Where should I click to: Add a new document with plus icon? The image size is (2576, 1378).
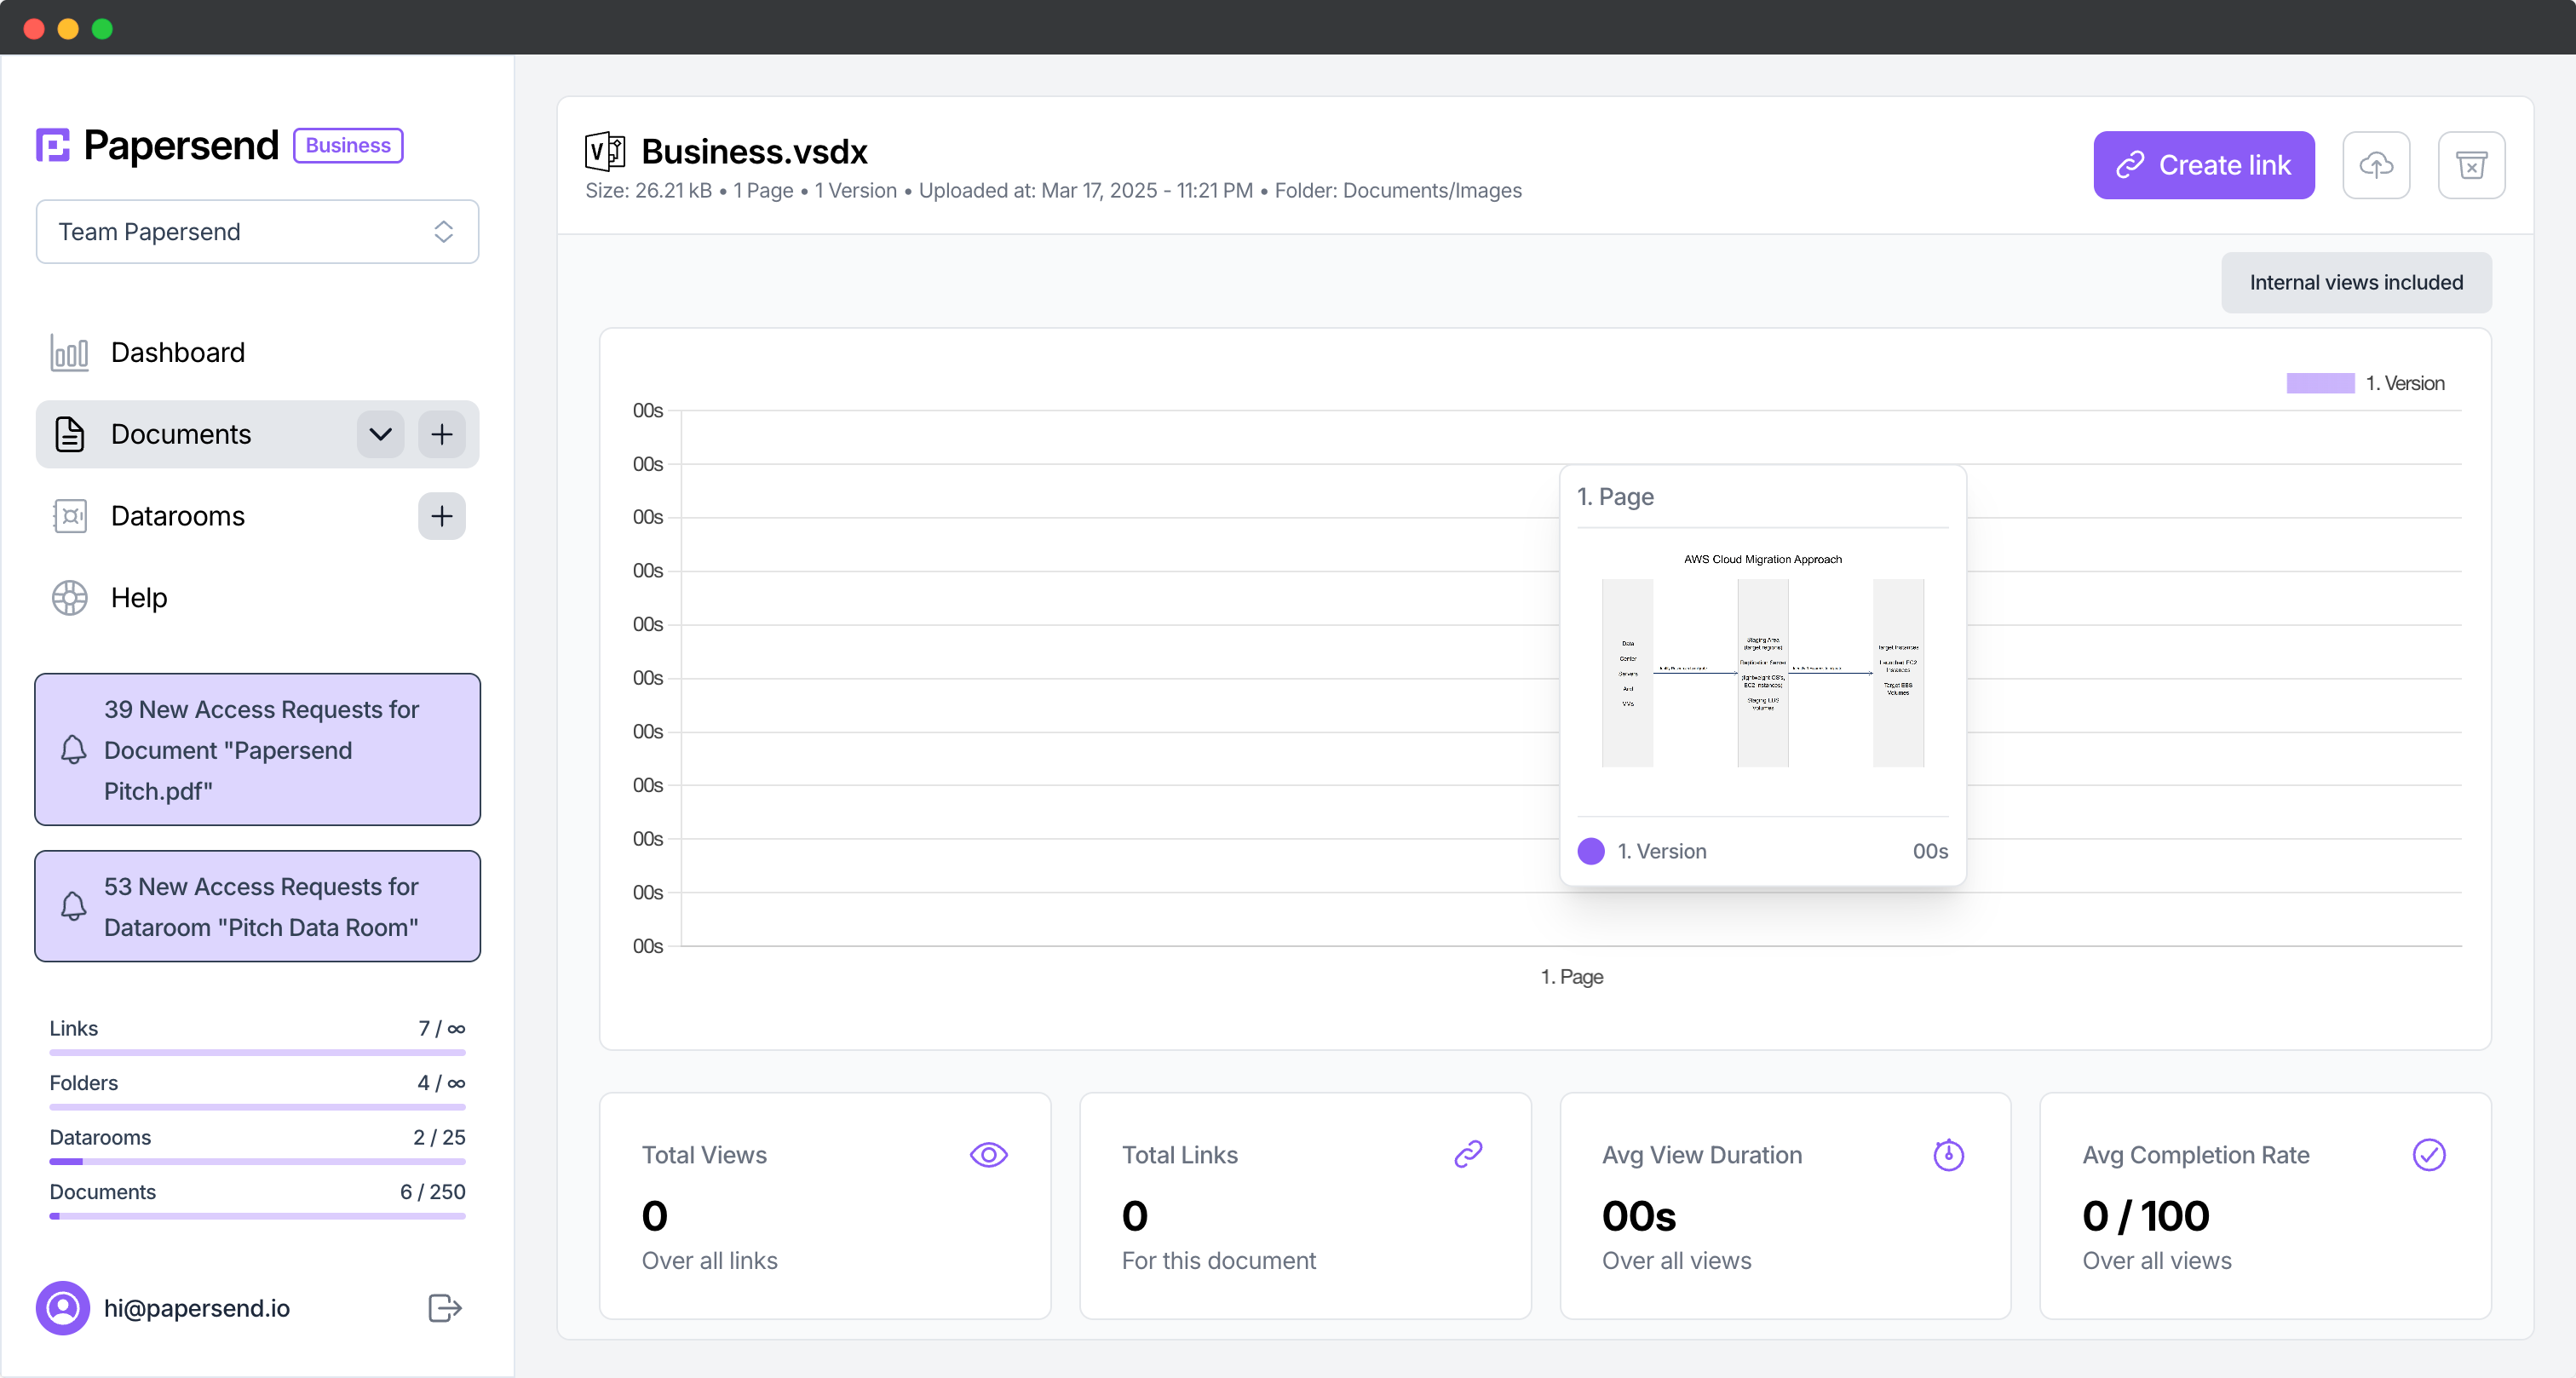pos(441,434)
